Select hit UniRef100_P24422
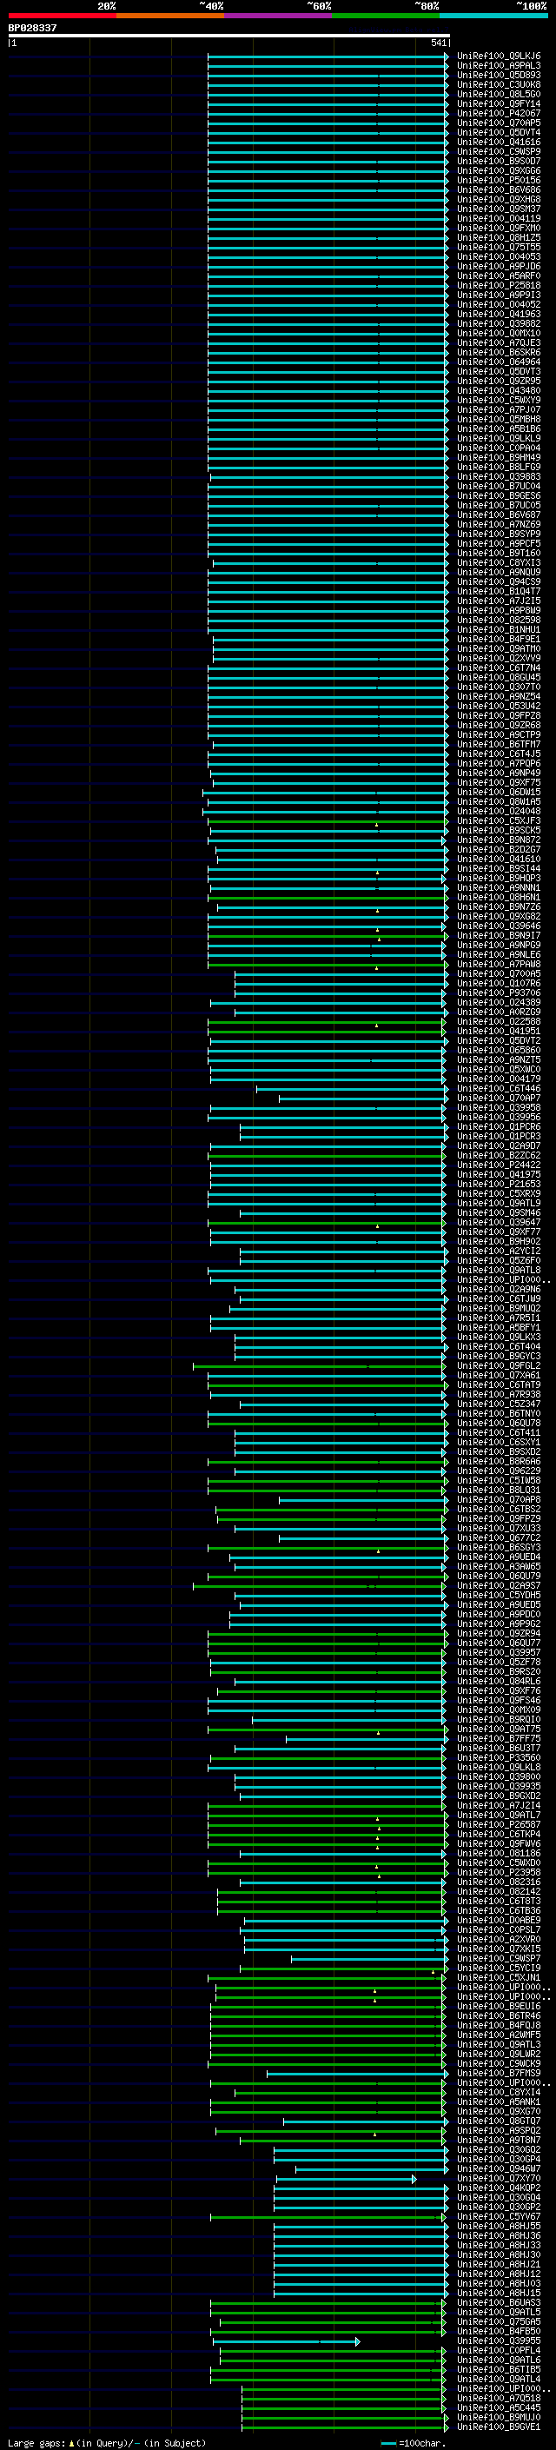The image size is (556, 2450). 499,1165
